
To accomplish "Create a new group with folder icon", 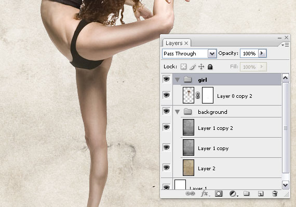I will tap(246, 194).
